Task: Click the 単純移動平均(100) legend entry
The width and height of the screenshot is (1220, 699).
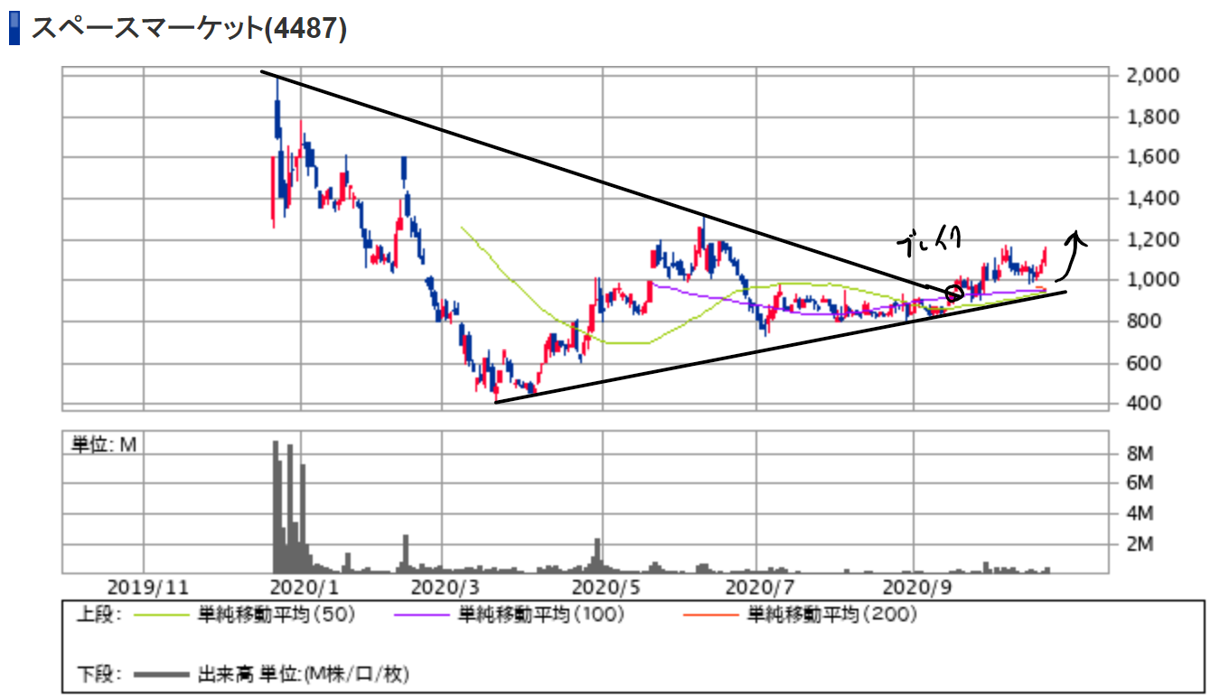Action: click(542, 615)
